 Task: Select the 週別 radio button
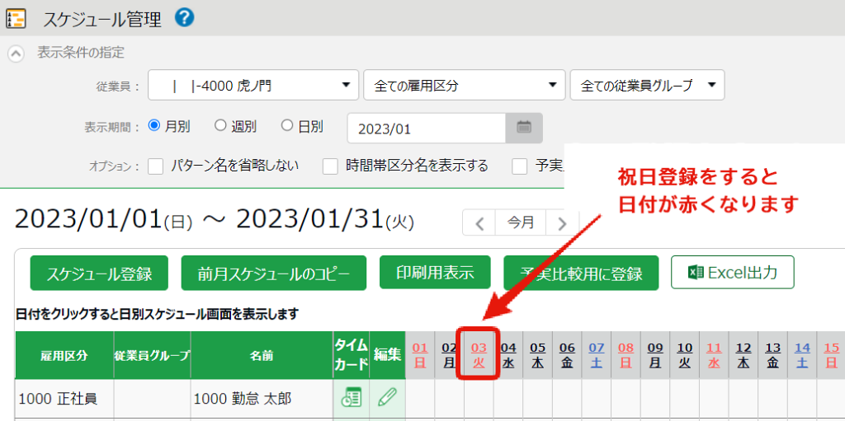(x=220, y=126)
